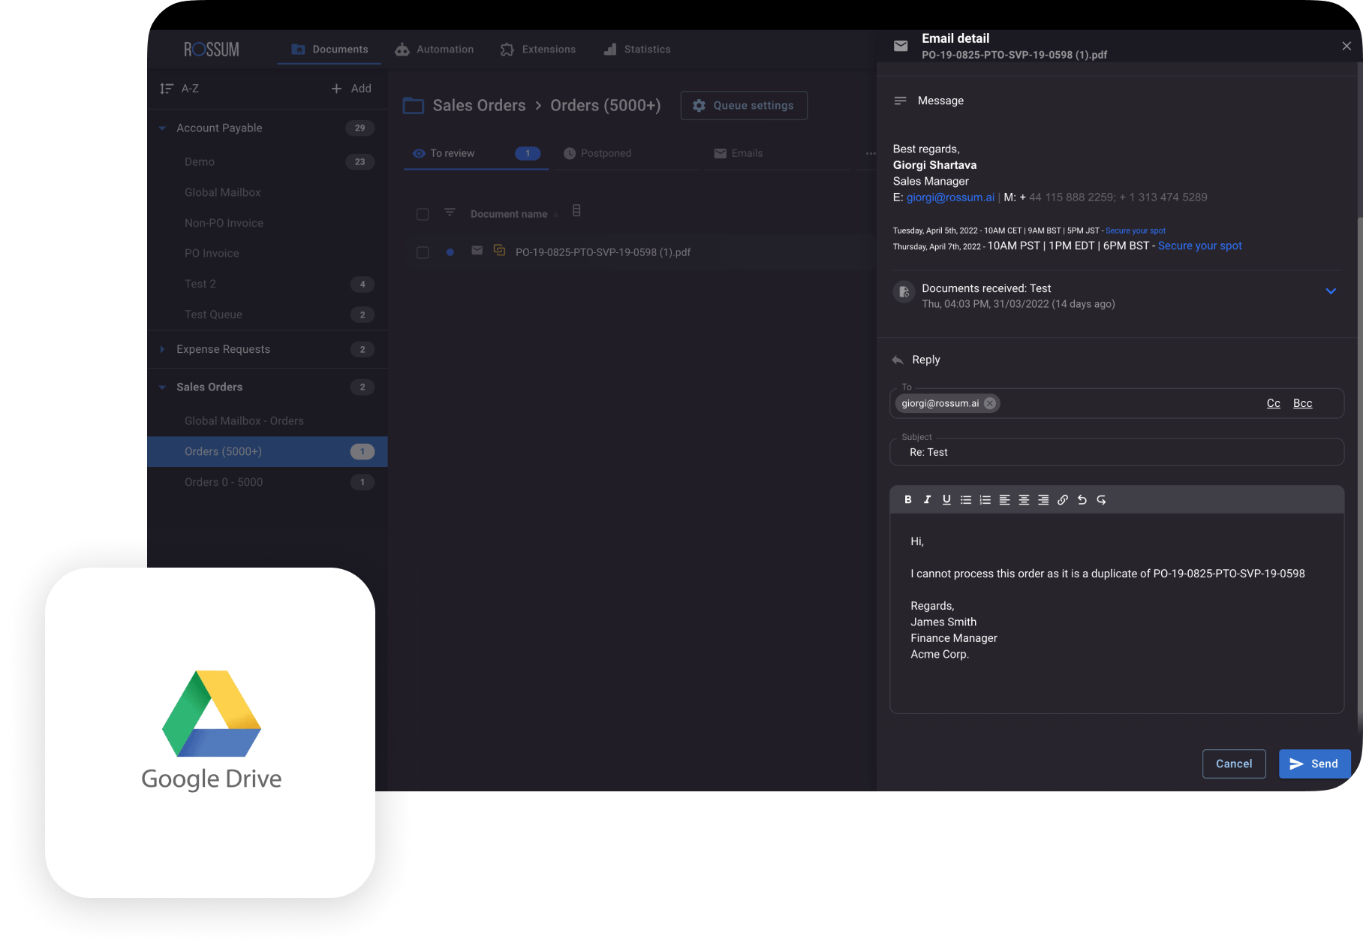Click the blue status dot on the PDF row

(450, 252)
